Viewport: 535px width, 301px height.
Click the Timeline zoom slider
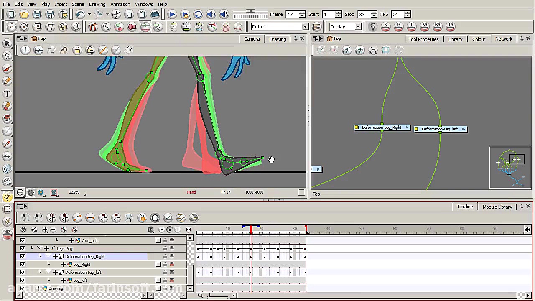(219, 296)
